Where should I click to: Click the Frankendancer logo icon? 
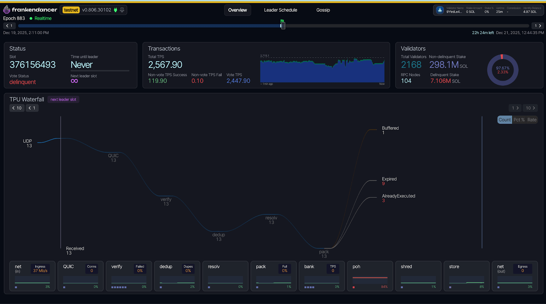click(x=6, y=10)
